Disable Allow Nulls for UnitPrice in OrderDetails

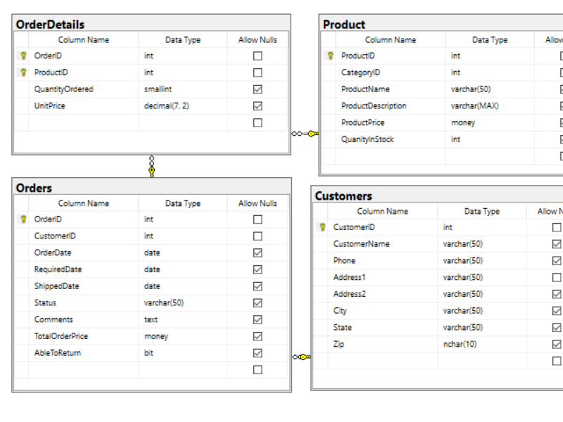(258, 106)
